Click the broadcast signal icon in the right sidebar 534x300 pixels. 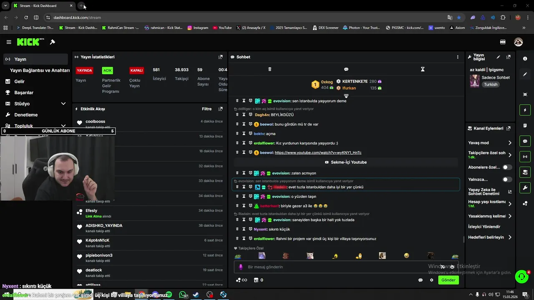coord(525,157)
